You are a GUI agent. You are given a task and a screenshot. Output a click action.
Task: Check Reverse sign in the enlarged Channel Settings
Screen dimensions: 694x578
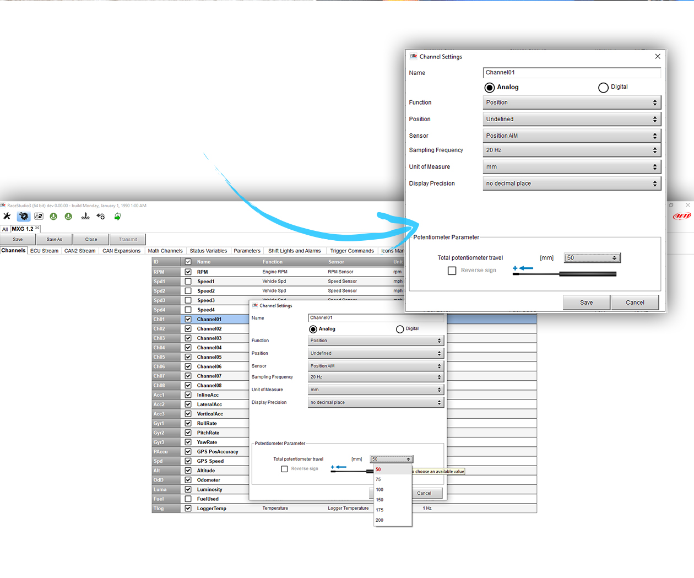click(x=452, y=271)
